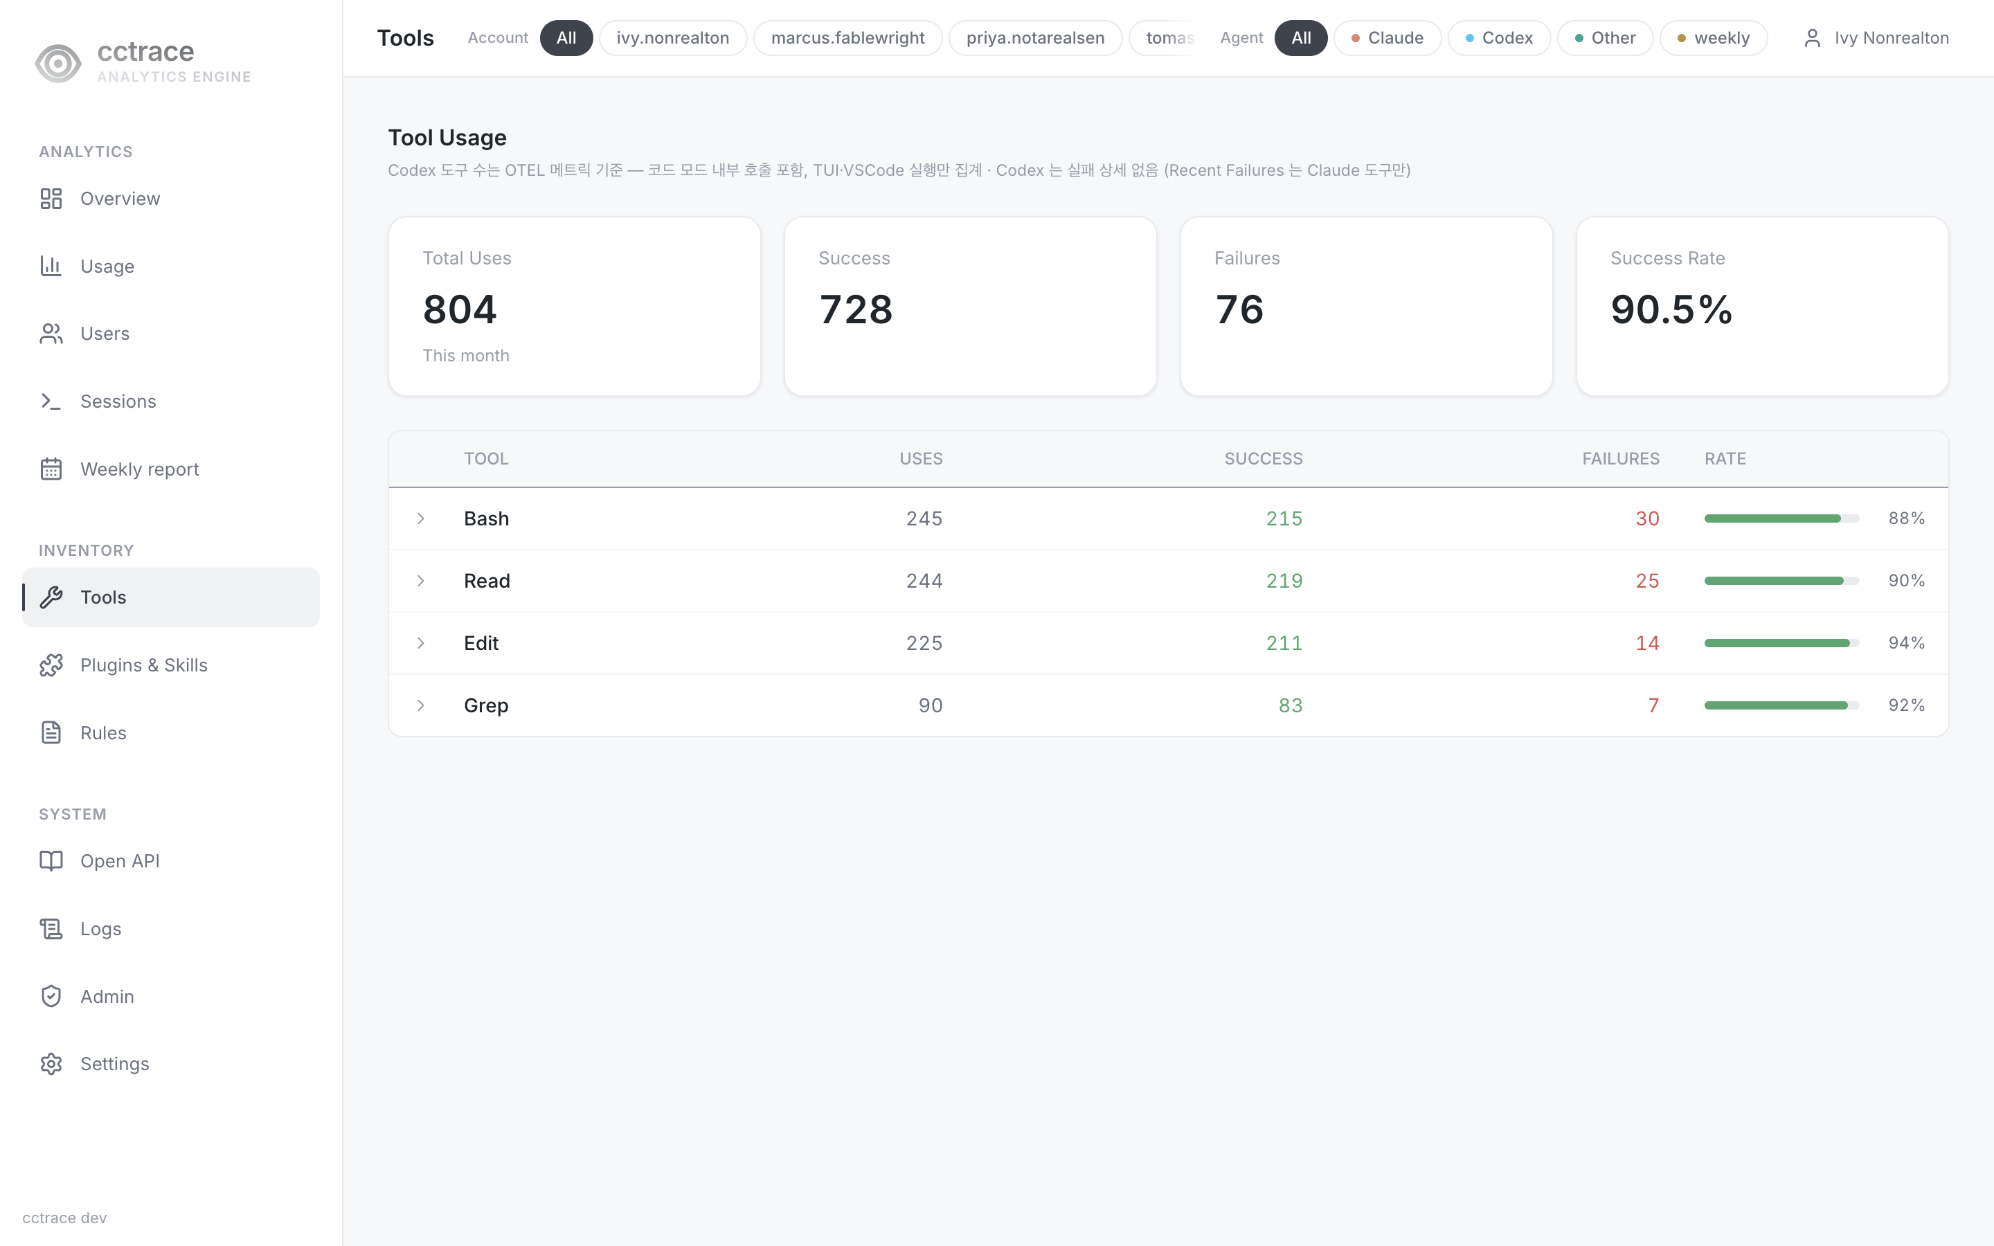Image resolution: width=1994 pixels, height=1246 pixels.
Task: Click the Tools wrench icon
Action: (x=51, y=597)
